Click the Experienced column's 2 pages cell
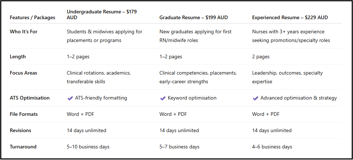Viewport: 353px width, 160px height. coord(261,57)
